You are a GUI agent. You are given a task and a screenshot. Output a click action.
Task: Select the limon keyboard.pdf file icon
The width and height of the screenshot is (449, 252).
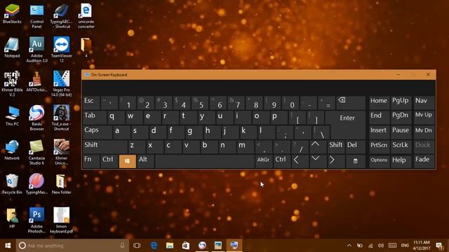click(61, 220)
